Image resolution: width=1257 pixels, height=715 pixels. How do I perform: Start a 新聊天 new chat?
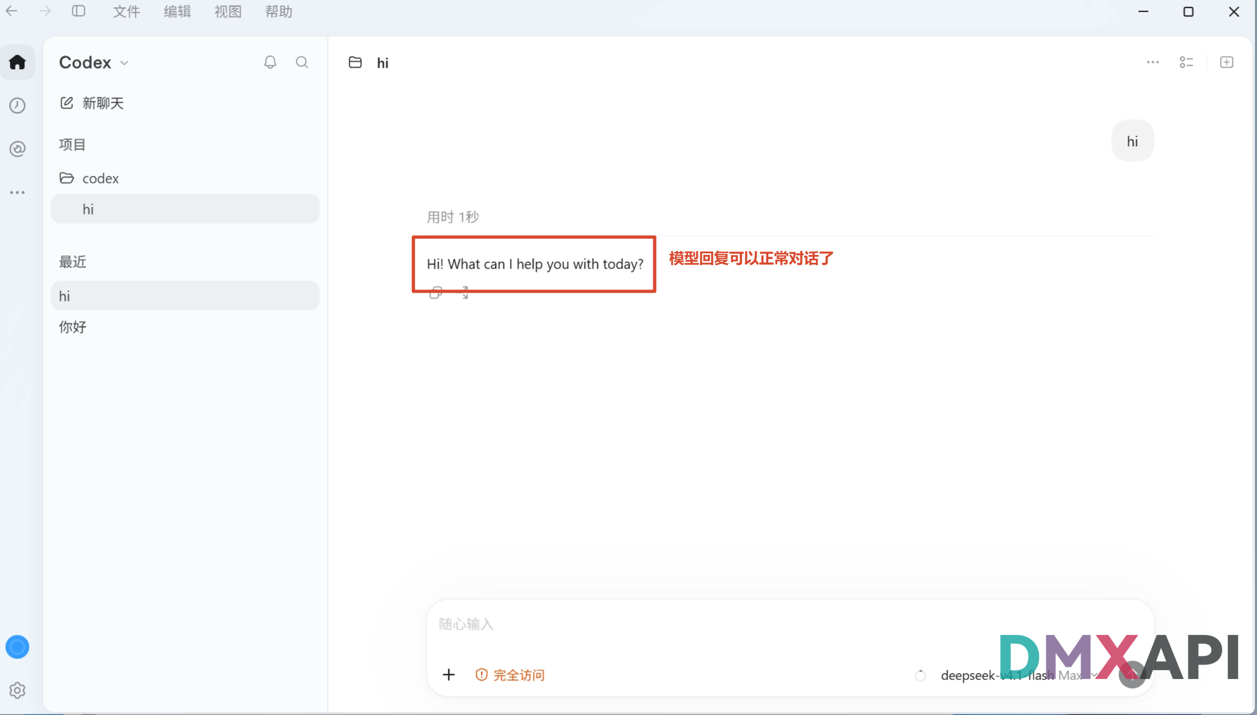pos(92,103)
